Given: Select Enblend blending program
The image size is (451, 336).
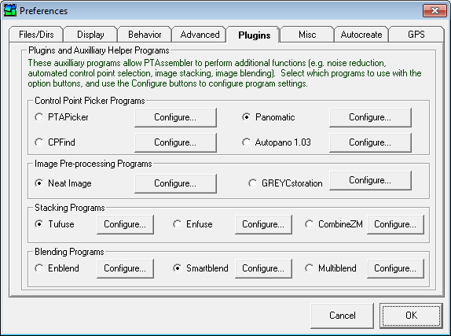Looking at the screenshot, I should click(x=39, y=268).
